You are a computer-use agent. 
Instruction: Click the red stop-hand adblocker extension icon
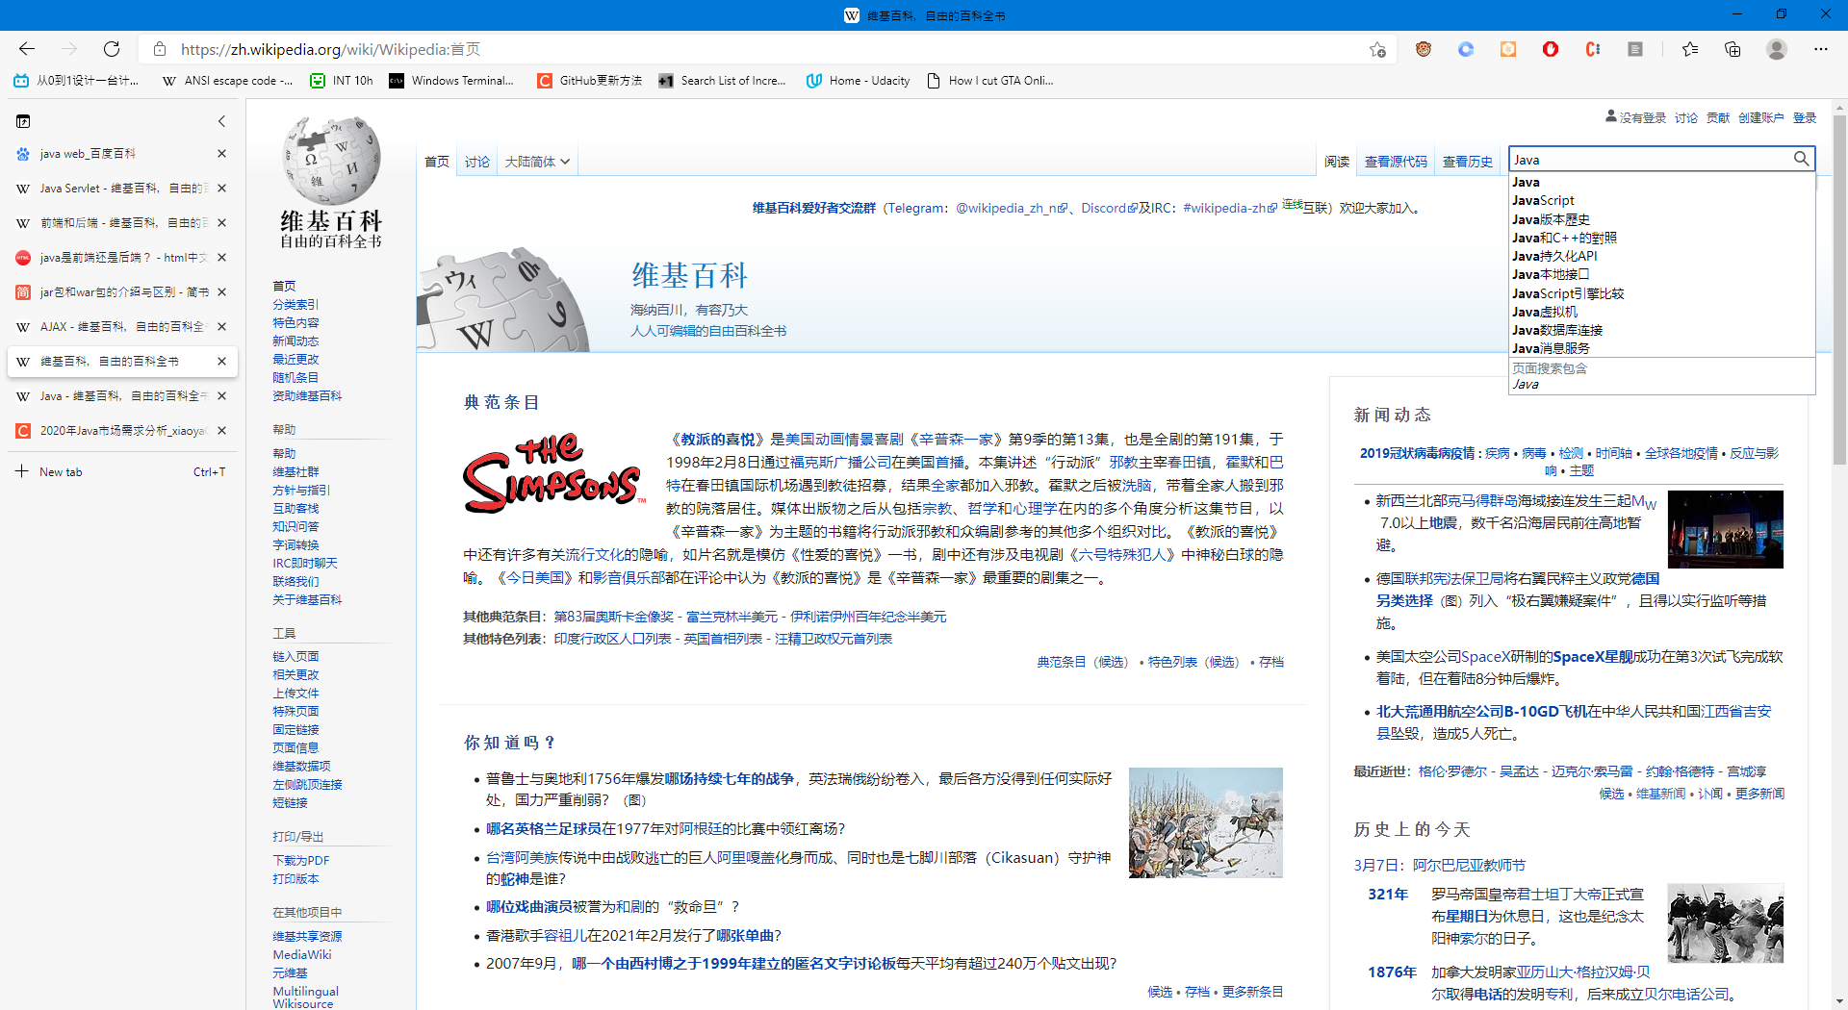[1550, 49]
